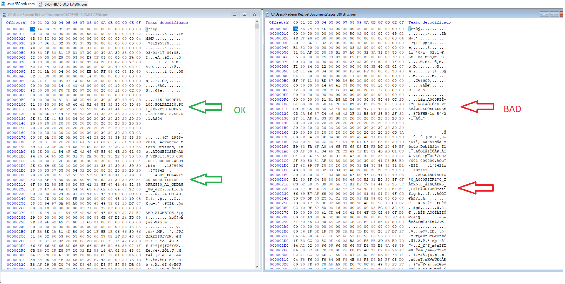Click decoded text AMD ATOMBIOS in the left window
Image resolution: width=565 pixels, height=284 pixels.
159,213
